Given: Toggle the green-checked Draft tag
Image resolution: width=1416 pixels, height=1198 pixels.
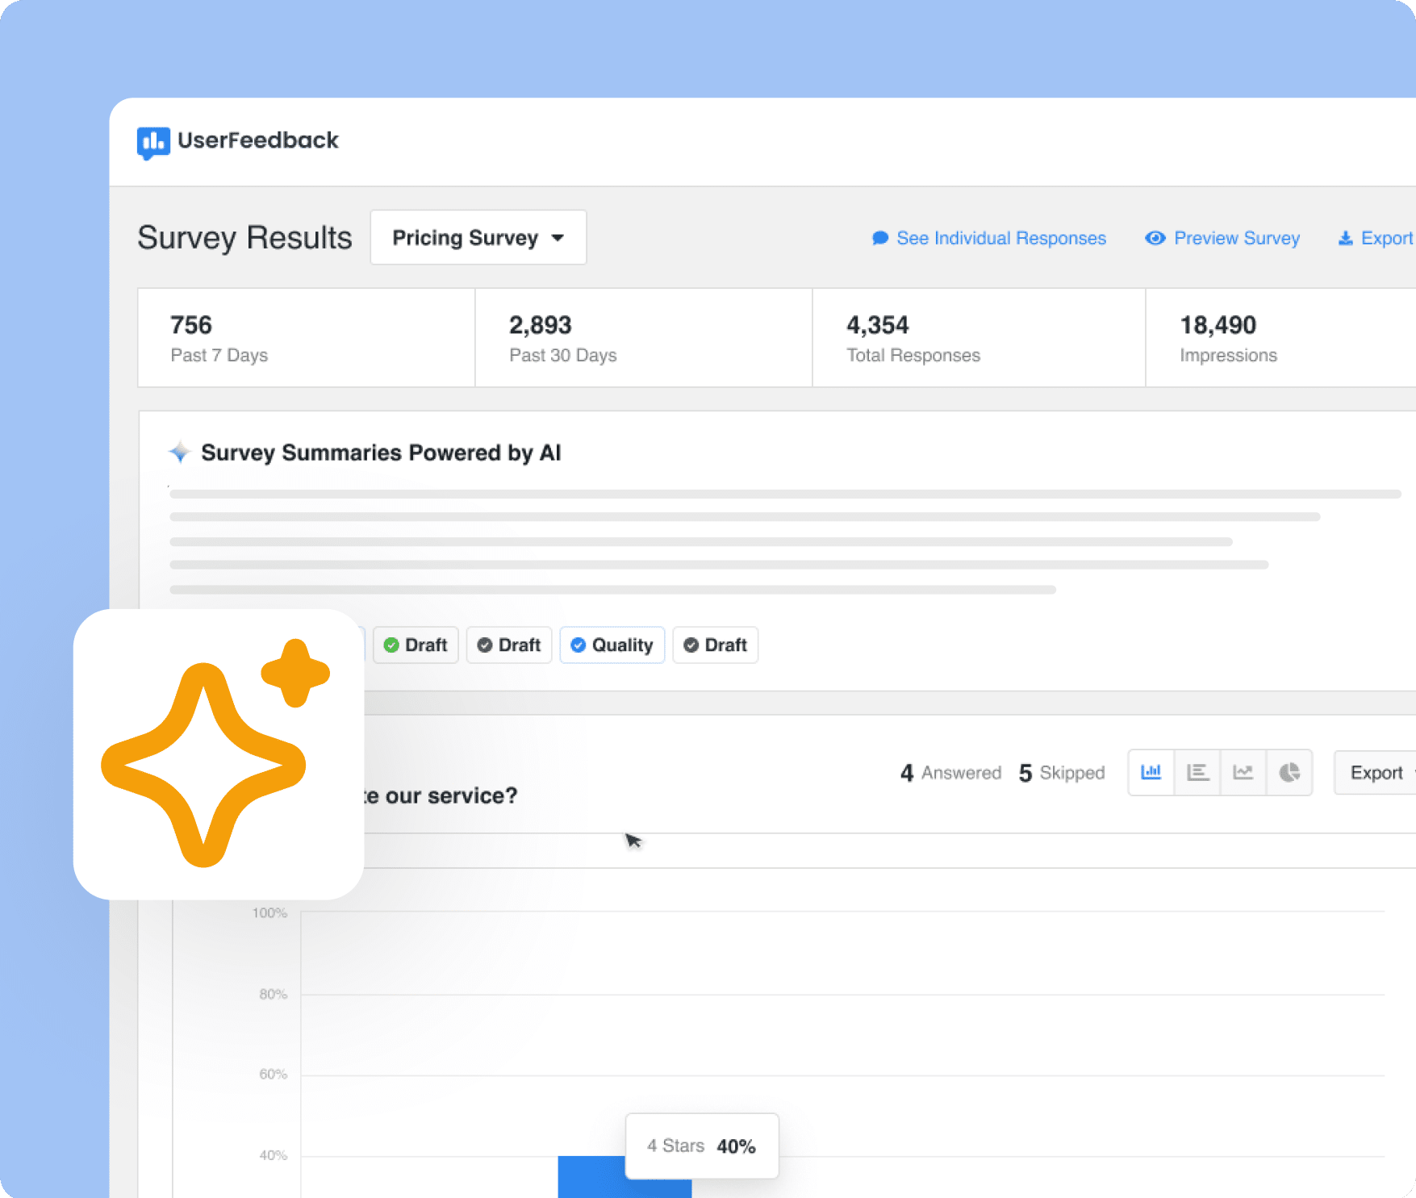Looking at the screenshot, I should coord(416,645).
